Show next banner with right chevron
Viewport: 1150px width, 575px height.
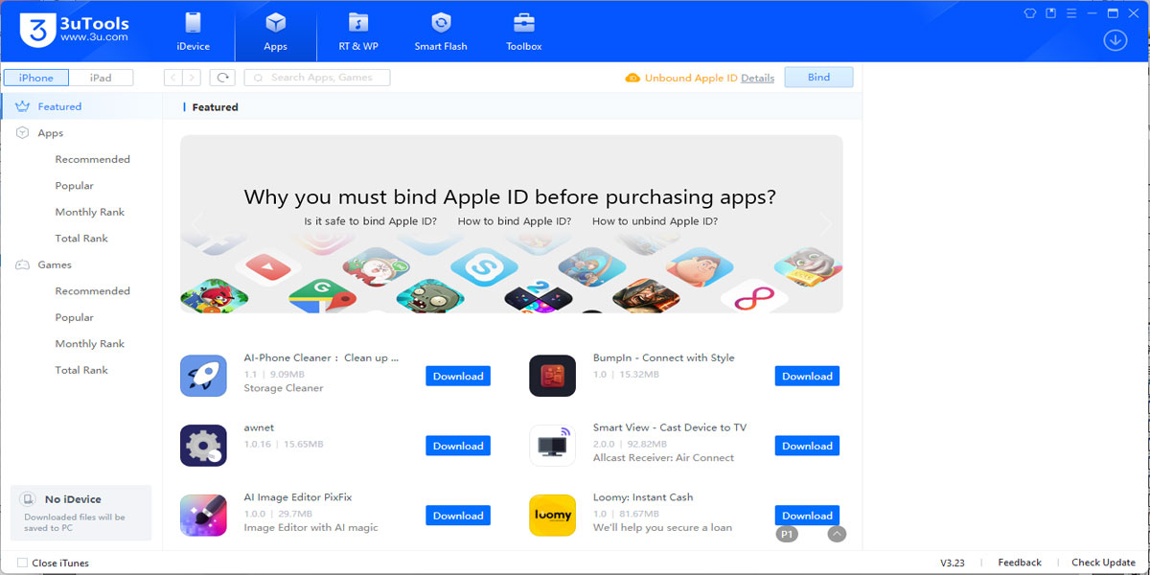click(x=827, y=223)
